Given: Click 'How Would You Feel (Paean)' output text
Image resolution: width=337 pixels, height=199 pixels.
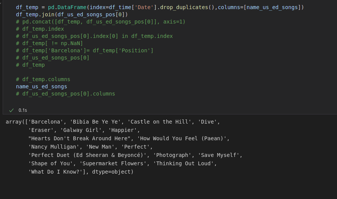Looking at the screenshot, I should [x=182, y=138].
